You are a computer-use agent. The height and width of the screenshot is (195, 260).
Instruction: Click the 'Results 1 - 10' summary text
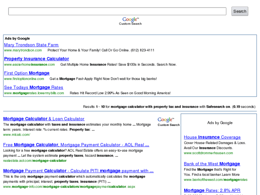pyautogui.click(x=169, y=107)
